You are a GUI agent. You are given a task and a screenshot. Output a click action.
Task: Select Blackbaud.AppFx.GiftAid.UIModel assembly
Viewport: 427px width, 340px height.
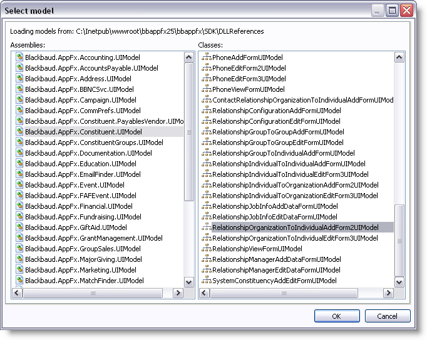tap(76, 227)
